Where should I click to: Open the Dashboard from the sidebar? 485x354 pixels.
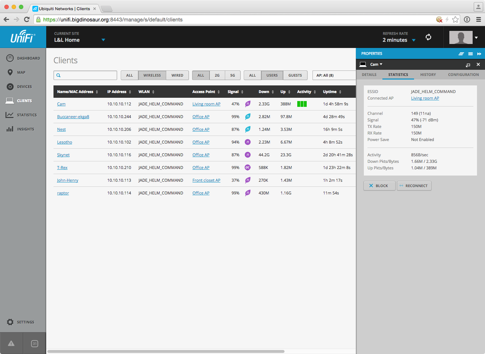[23, 58]
